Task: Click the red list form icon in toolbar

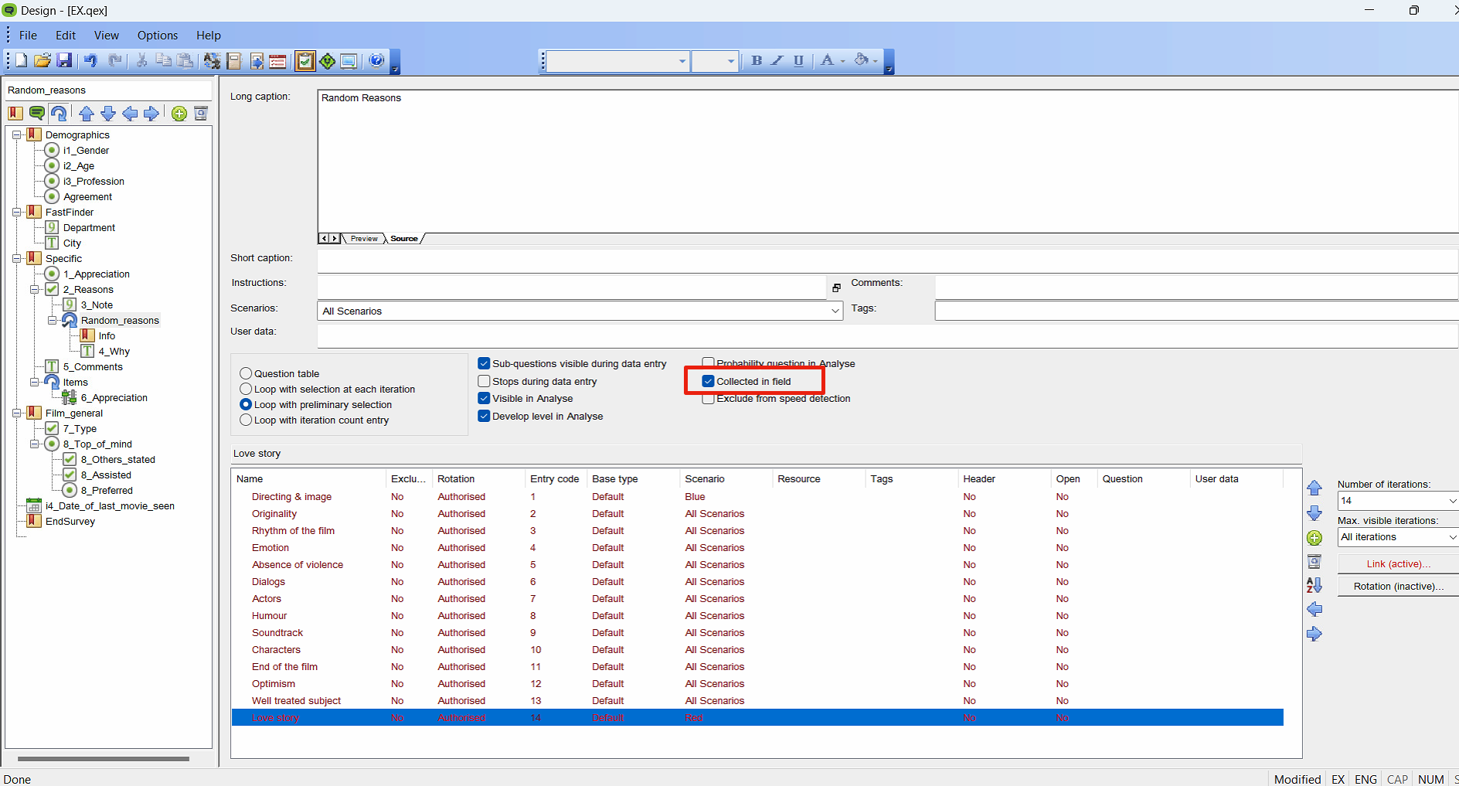Action: click(277, 60)
